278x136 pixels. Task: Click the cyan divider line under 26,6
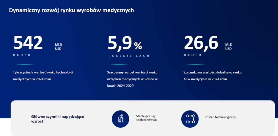pos(196,64)
